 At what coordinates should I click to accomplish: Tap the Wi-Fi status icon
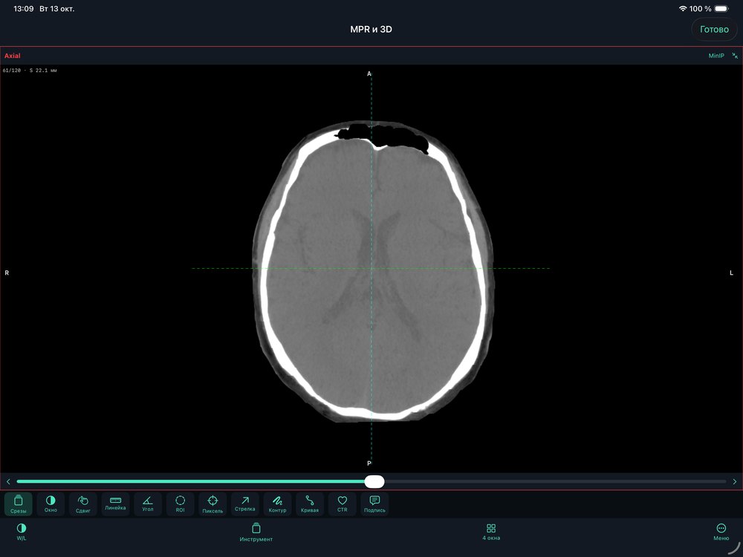pyautogui.click(x=683, y=8)
